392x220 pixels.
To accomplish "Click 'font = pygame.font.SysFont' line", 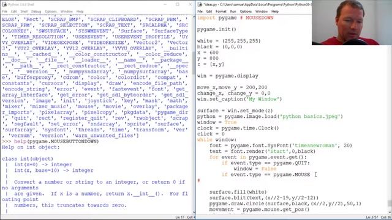I will pos(281,145).
